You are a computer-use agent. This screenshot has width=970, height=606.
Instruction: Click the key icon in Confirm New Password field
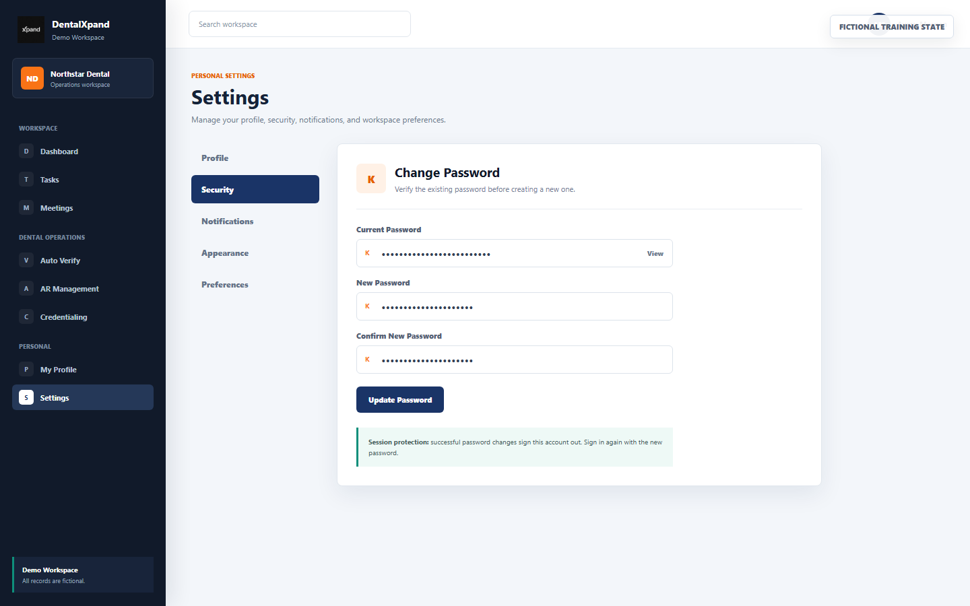tap(367, 360)
